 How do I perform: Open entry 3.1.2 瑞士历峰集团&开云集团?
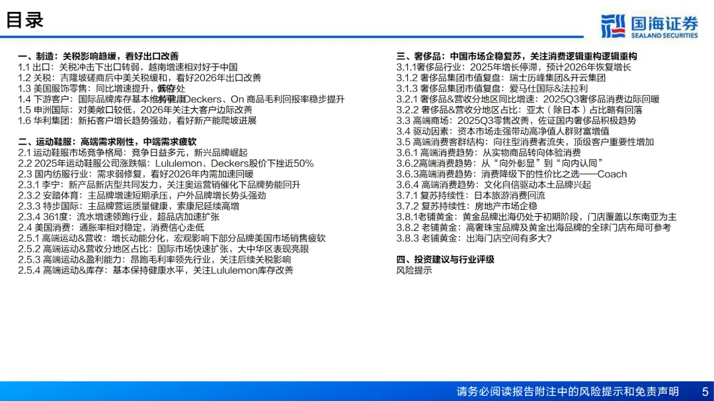[x=501, y=78]
